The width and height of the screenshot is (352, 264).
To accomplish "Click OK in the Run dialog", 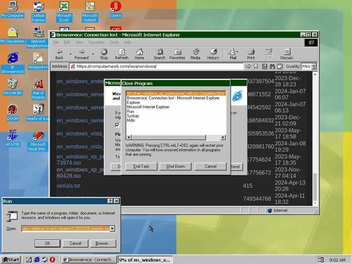I will 47,243.
